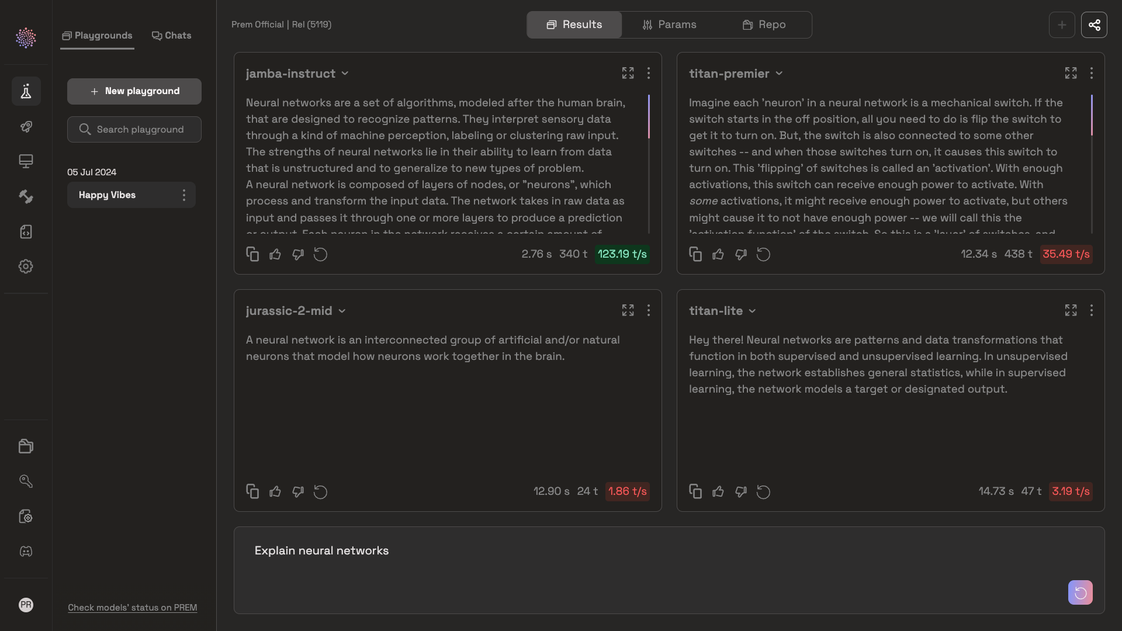Click the New playground button
Viewport: 1122px width, 631px height.
click(134, 91)
